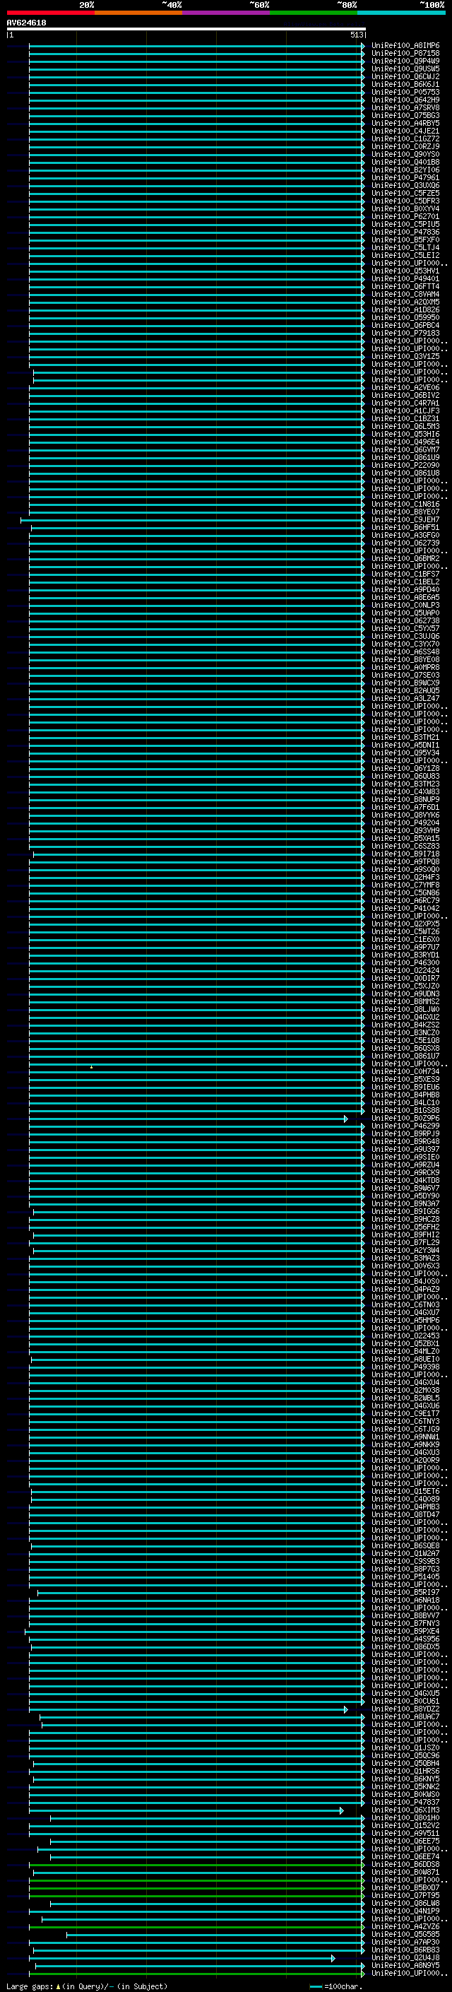Click on hit UniRef100_P47961
452x1992 pixels.
405,178
